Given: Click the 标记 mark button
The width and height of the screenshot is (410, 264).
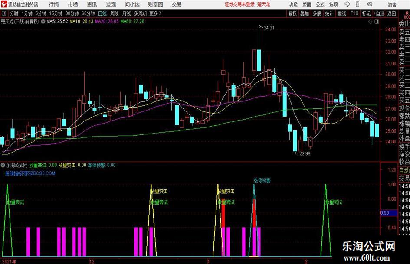Looking at the screenshot, I should click(x=366, y=13).
